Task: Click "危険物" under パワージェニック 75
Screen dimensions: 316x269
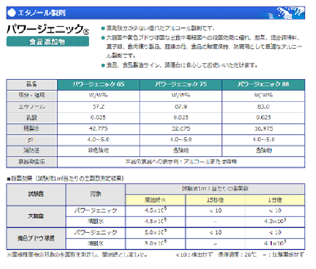Action: [181, 150]
